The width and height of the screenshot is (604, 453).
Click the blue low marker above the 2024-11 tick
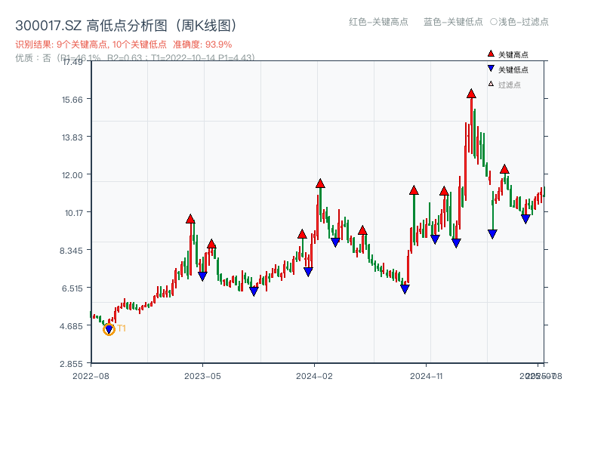click(x=435, y=239)
